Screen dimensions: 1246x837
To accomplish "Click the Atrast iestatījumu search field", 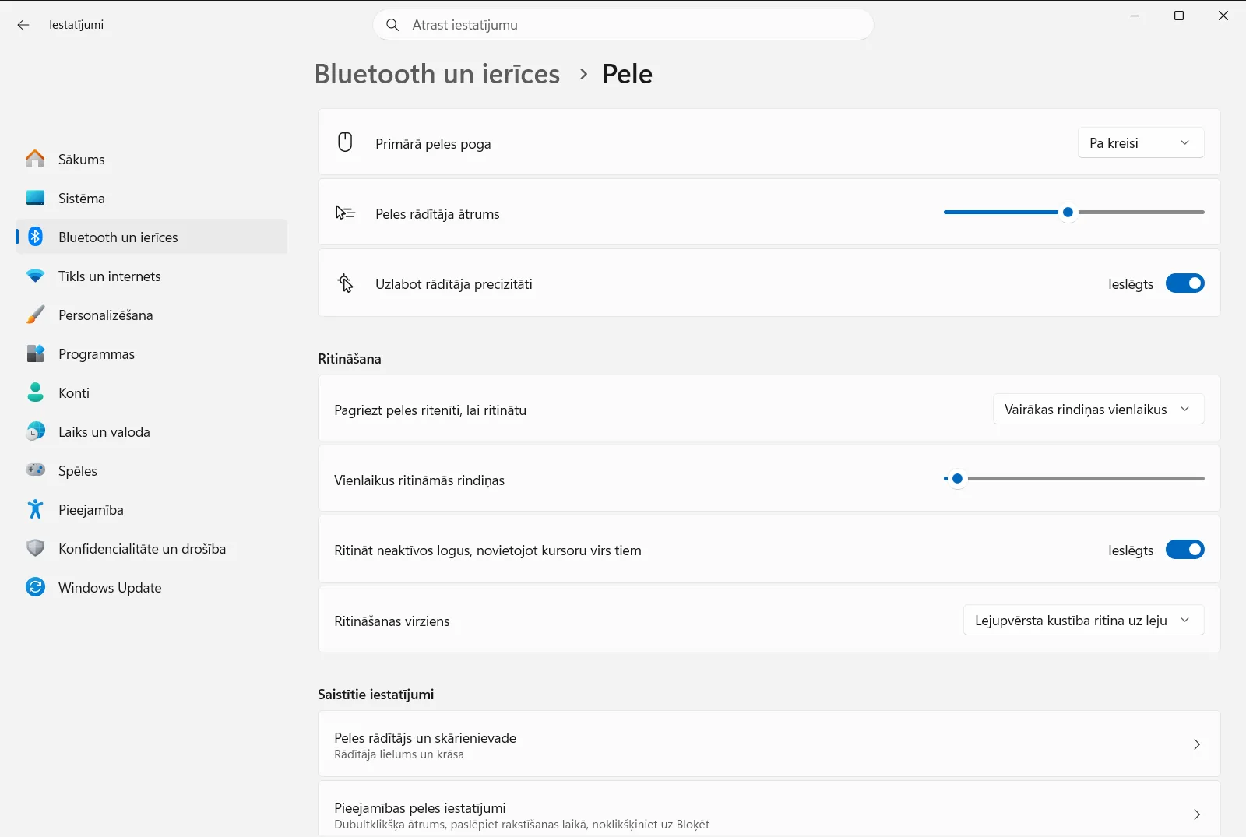I will [x=623, y=25].
